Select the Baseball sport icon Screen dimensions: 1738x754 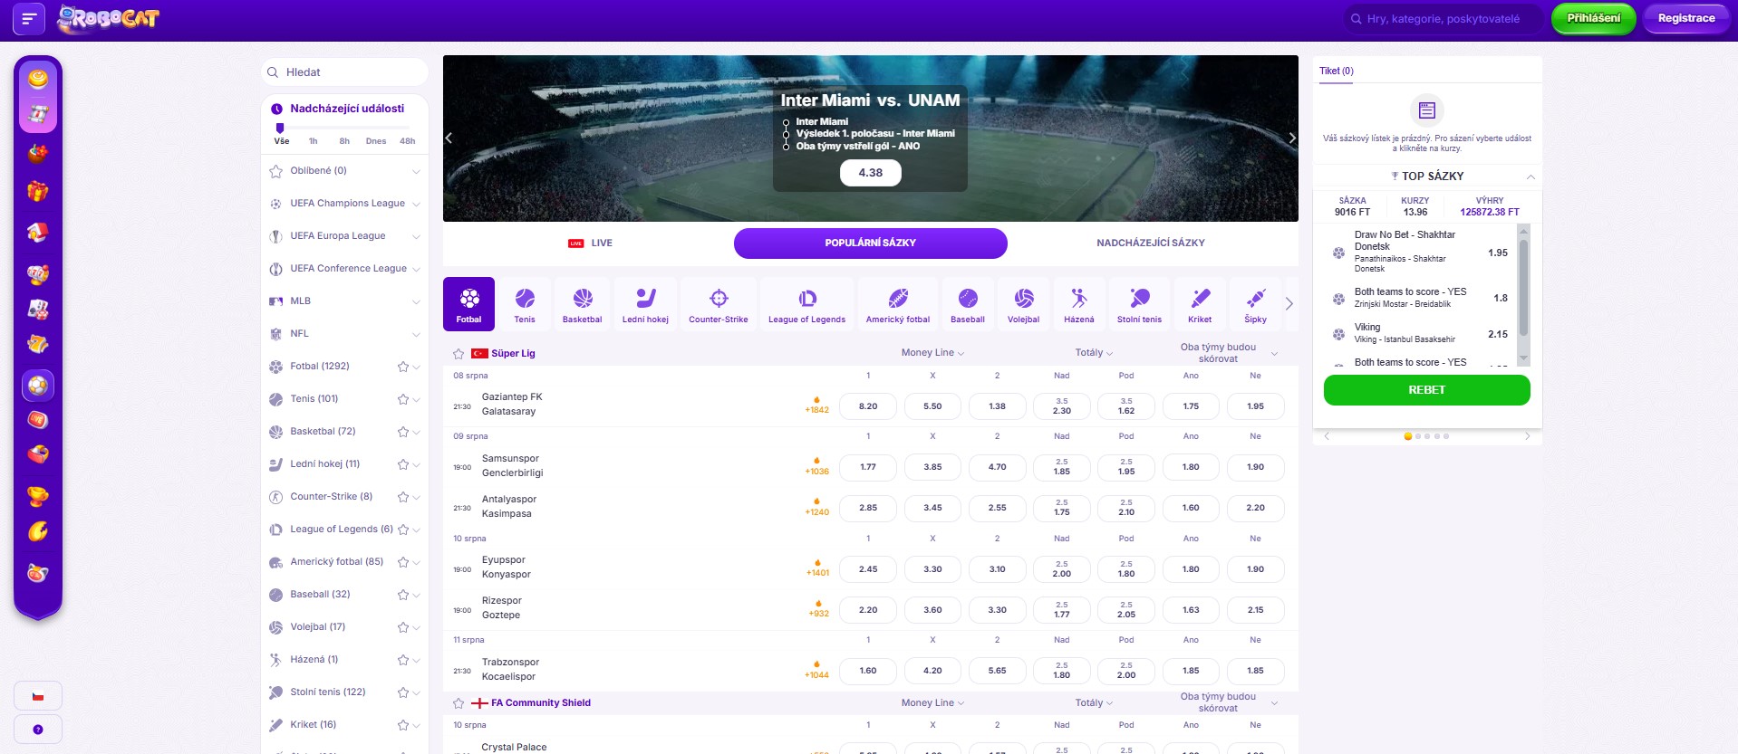click(968, 304)
